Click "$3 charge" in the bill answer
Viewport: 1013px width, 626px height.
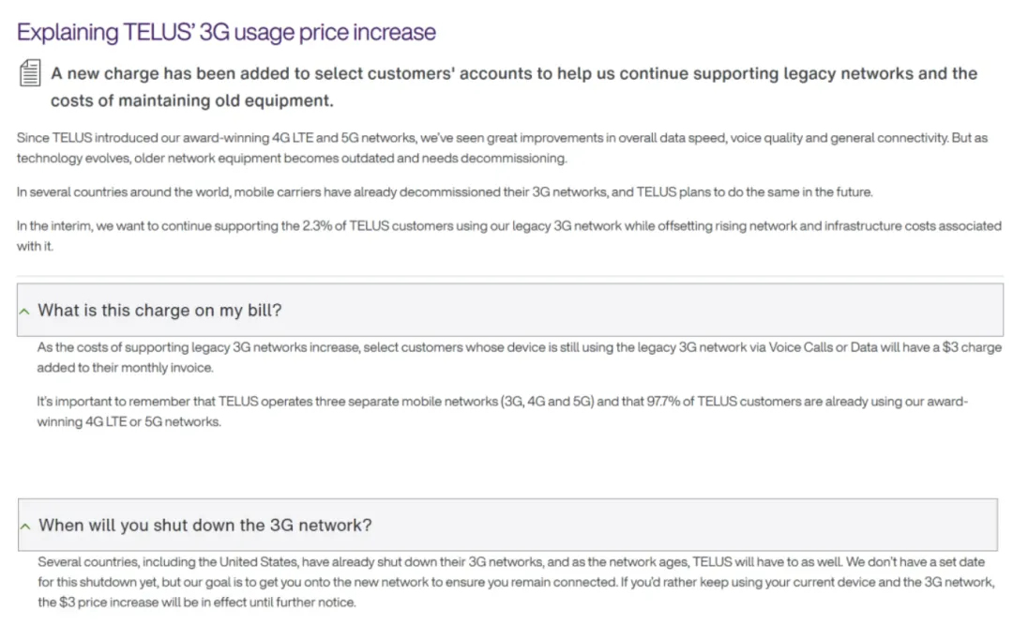972,347
